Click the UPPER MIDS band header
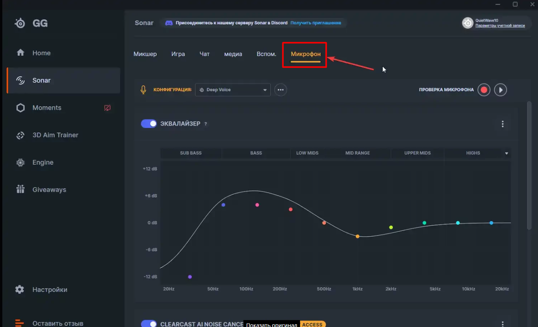Screen dimensions: 538x327 pos(417,153)
